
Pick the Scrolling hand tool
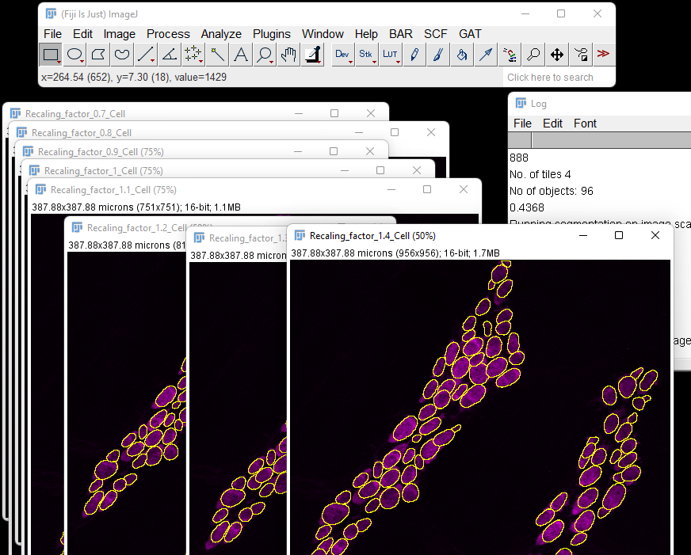[289, 55]
